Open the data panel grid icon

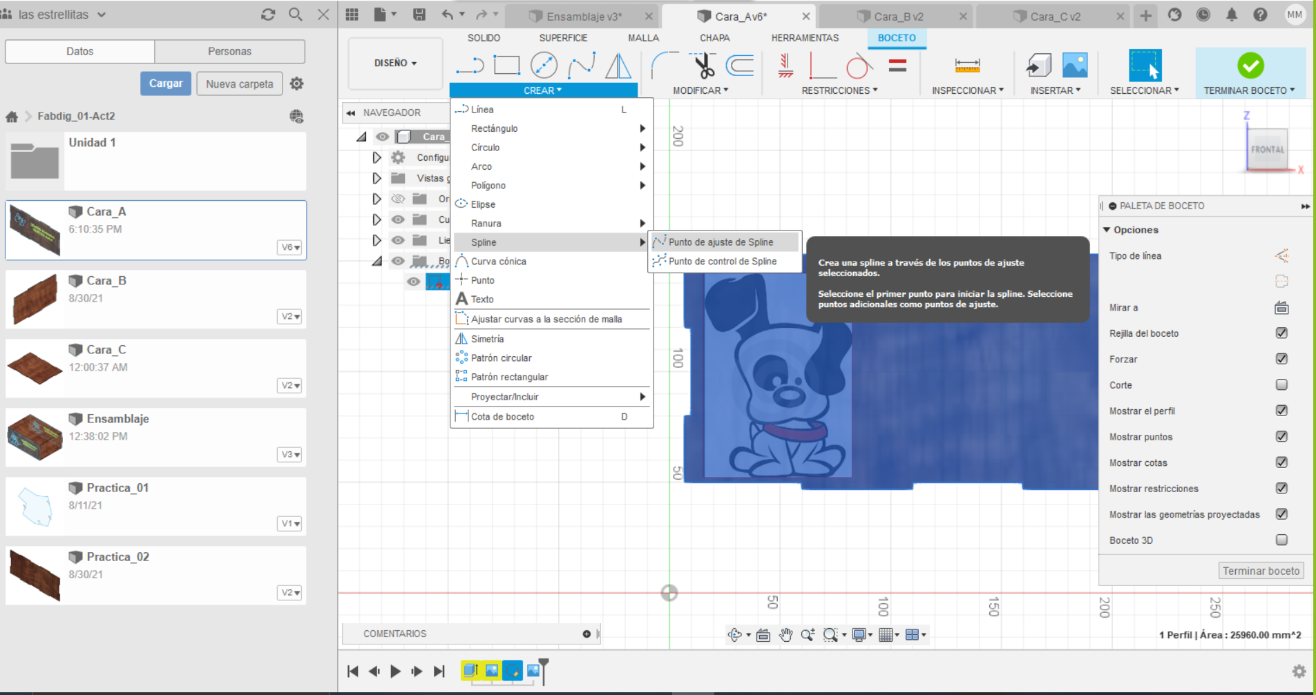(352, 14)
